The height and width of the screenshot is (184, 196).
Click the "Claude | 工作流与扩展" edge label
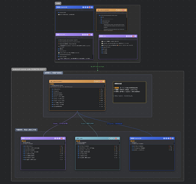coord(60,124)
